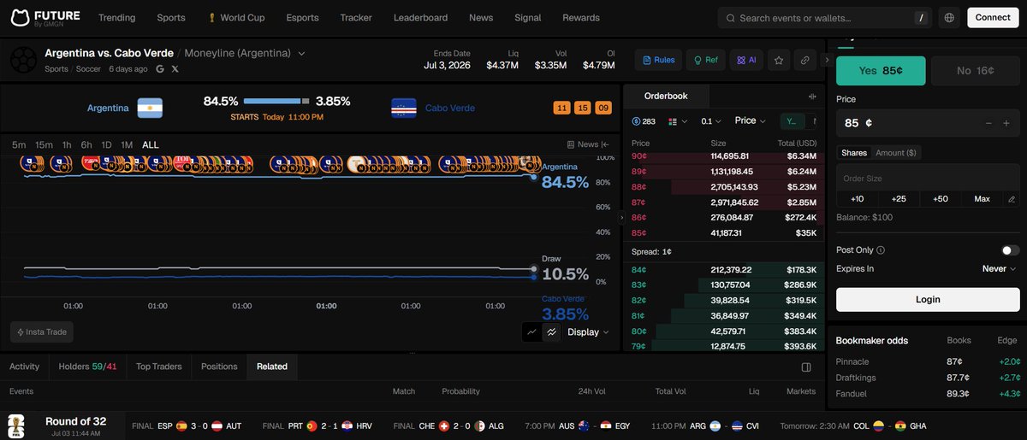The height and width of the screenshot is (440, 1027).
Task: Click the World Cup trophy round icon
Action: click(x=15, y=425)
